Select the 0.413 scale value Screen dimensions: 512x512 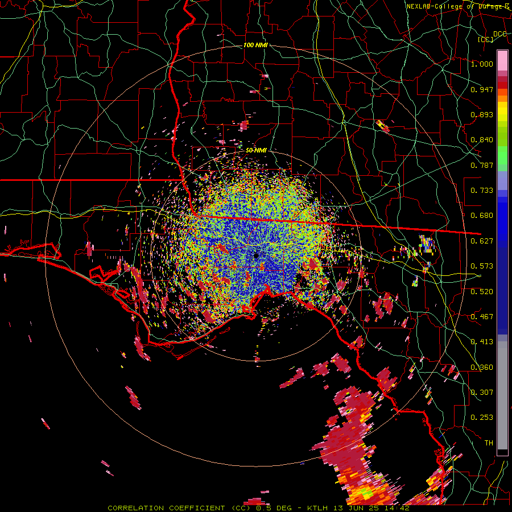pos(482,342)
